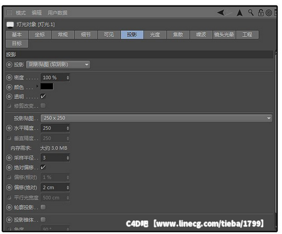The height and width of the screenshot is (234, 282).
Task: Click the keyframe dot beside 绝对偏移
Action: click(9, 167)
